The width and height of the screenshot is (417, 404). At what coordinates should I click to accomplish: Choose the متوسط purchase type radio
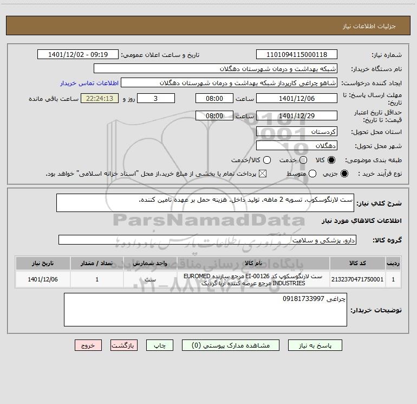tap(312, 174)
